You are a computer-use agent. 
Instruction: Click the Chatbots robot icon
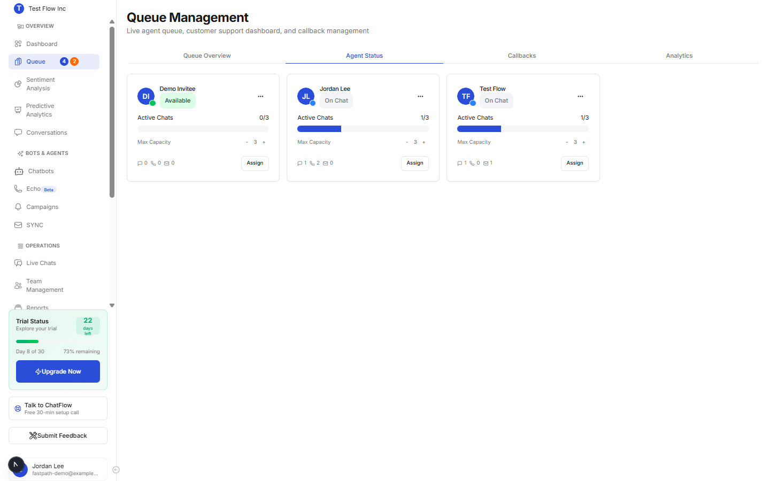click(x=19, y=171)
